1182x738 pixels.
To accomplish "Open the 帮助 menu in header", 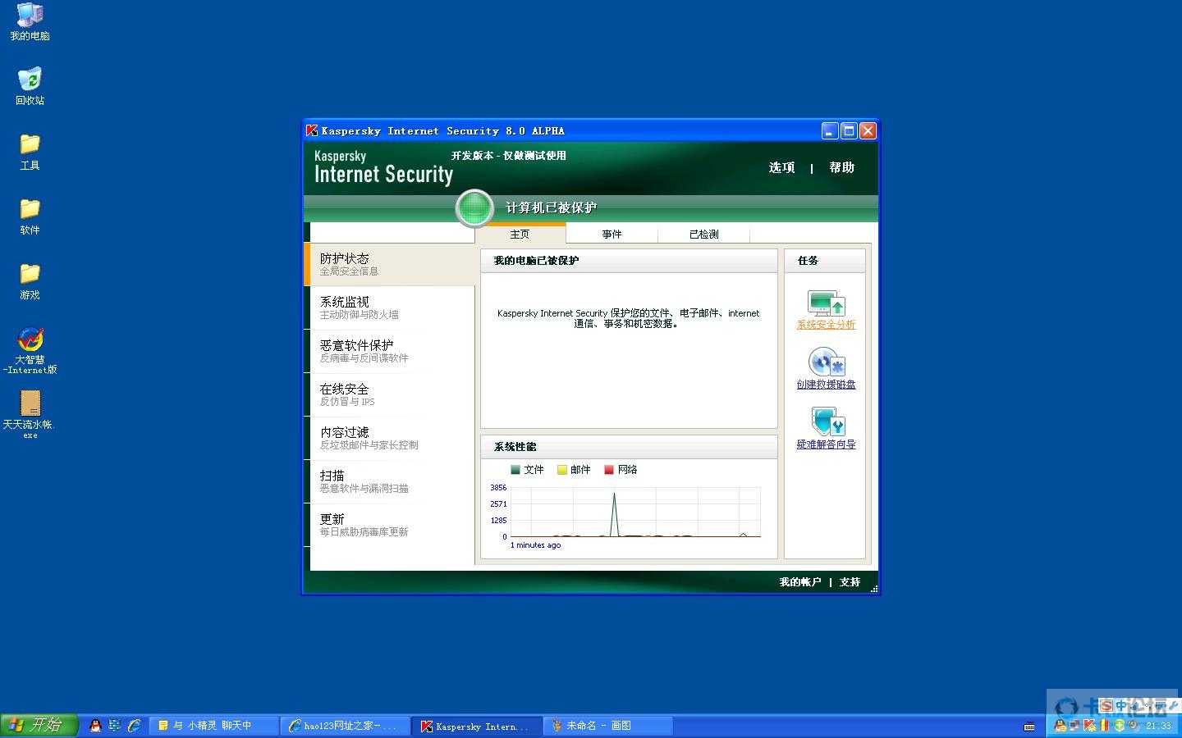I will 842,167.
